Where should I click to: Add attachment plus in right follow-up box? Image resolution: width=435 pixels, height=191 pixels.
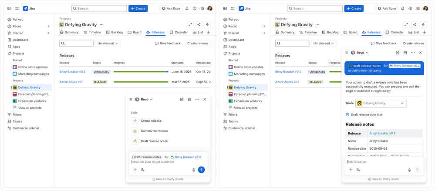pos(351,170)
